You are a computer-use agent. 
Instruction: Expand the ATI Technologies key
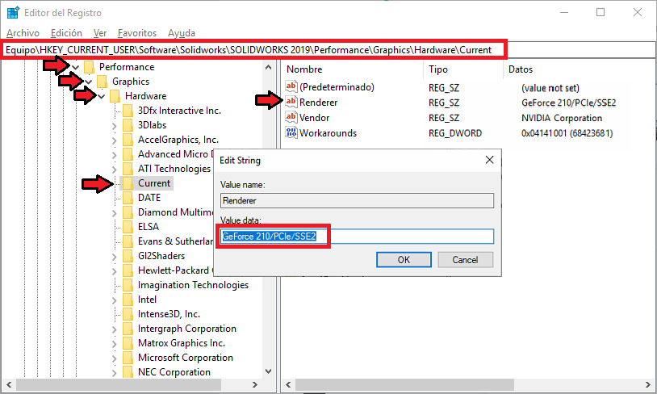pyautogui.click(x=115, y=169)
